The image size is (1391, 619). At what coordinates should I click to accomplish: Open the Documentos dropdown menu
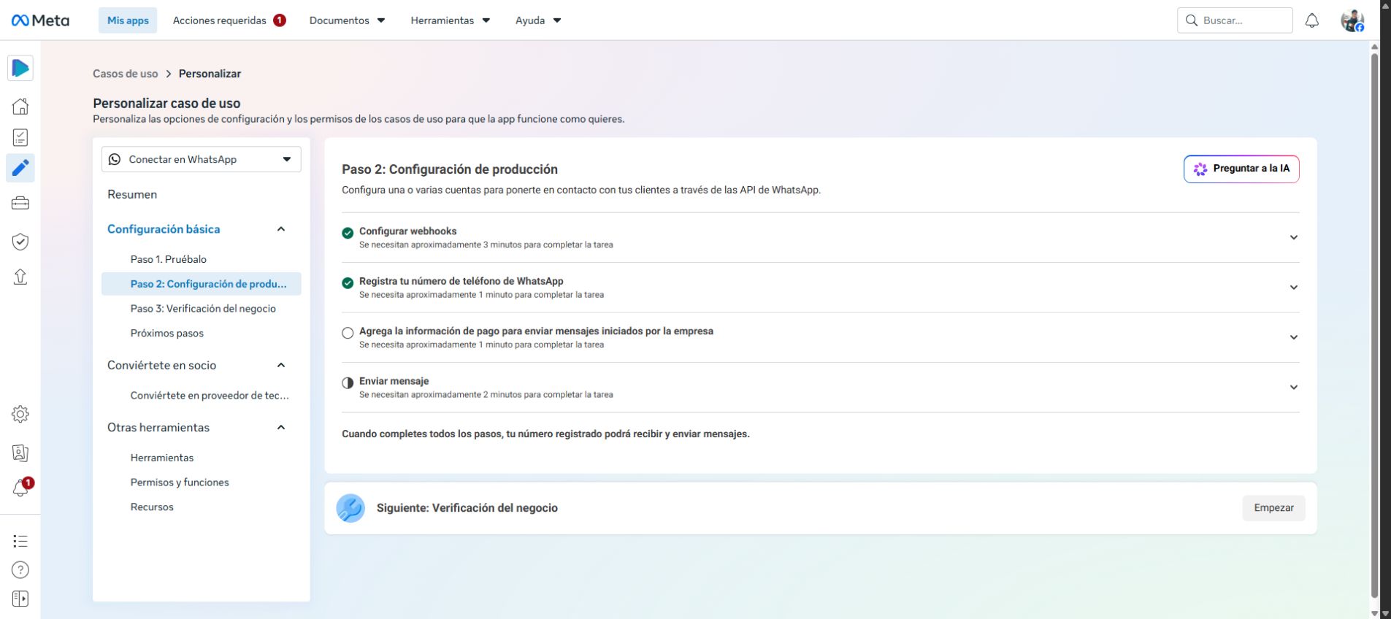347,20
